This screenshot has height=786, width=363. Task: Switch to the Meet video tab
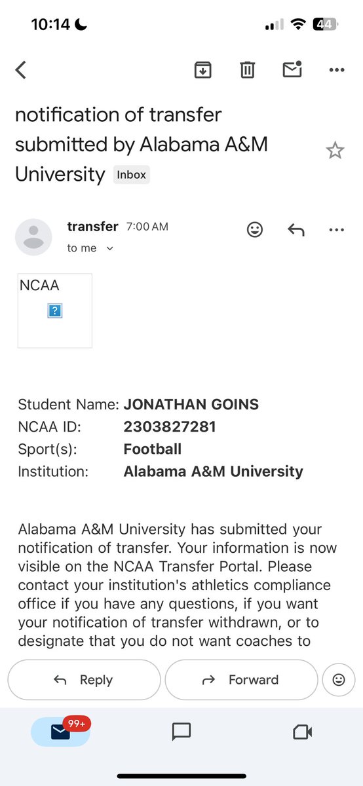coord(302,732)
